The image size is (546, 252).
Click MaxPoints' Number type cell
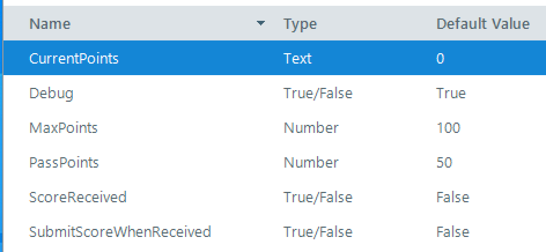pyautogui.click(x=311, y=128)
